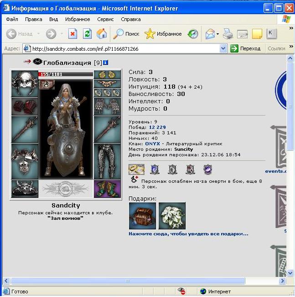The width and height of the screenshot is (295, 297).
Task: Click the link to view all gifts
Action: click(x=188, y=234)
